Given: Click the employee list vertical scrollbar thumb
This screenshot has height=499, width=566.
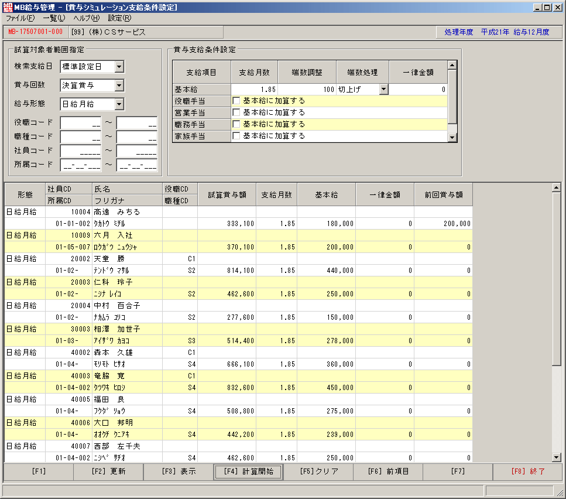Looking at the screenshot, I should (x=556, y=279).
